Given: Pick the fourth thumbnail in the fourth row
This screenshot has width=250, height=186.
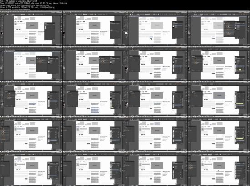Looking at the screenshot, I should (x=219, y=133).
